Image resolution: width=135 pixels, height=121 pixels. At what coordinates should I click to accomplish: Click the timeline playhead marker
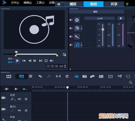pos(67,88)
